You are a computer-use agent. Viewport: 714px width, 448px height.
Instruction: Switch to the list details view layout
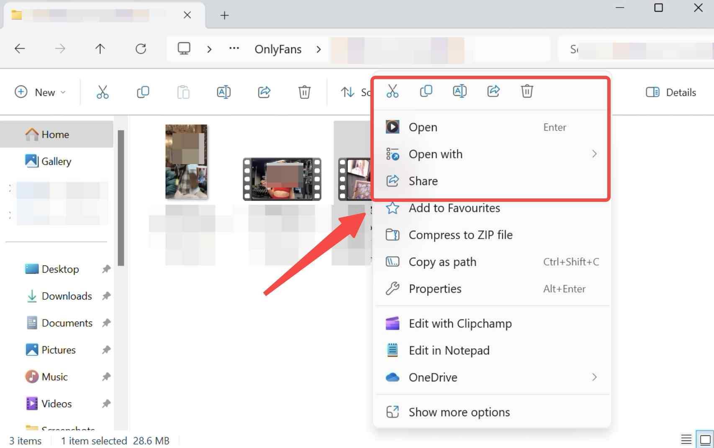686,440
